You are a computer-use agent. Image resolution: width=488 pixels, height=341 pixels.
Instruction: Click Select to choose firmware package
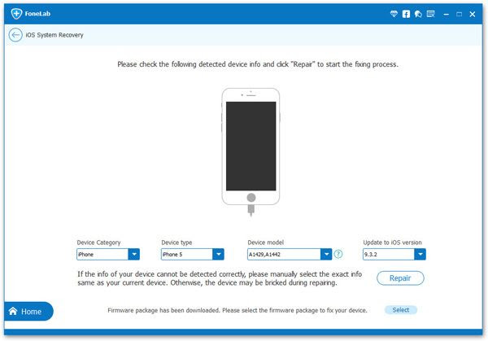[401, 310]
